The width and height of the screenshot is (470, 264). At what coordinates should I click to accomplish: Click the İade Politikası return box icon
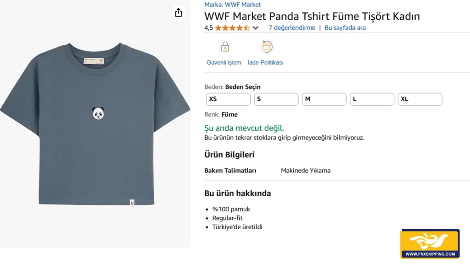point(267,47)
